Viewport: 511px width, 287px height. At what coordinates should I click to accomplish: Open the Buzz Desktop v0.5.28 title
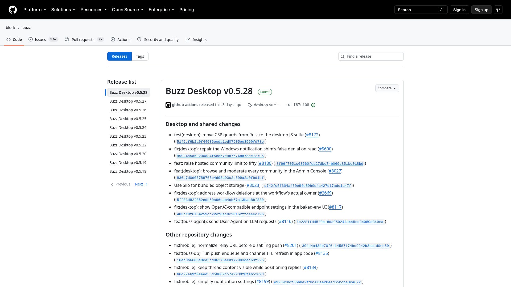[209, 91]
